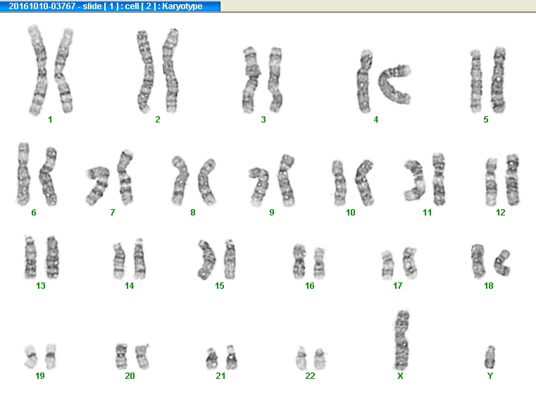Image resolution: width=536 pixels, height=412 pixels.
Task: Click the green label '9'
Action: [272, 213]
